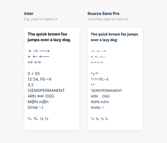
Task: Select the 'Currently used in Favro UI' subtitle
Action: pyautogui.click(x=108, y=19)
